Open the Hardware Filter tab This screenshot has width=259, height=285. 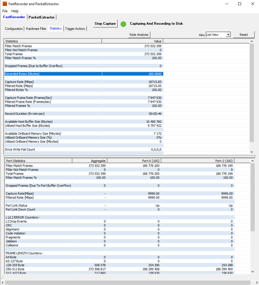tap(36, 29)
